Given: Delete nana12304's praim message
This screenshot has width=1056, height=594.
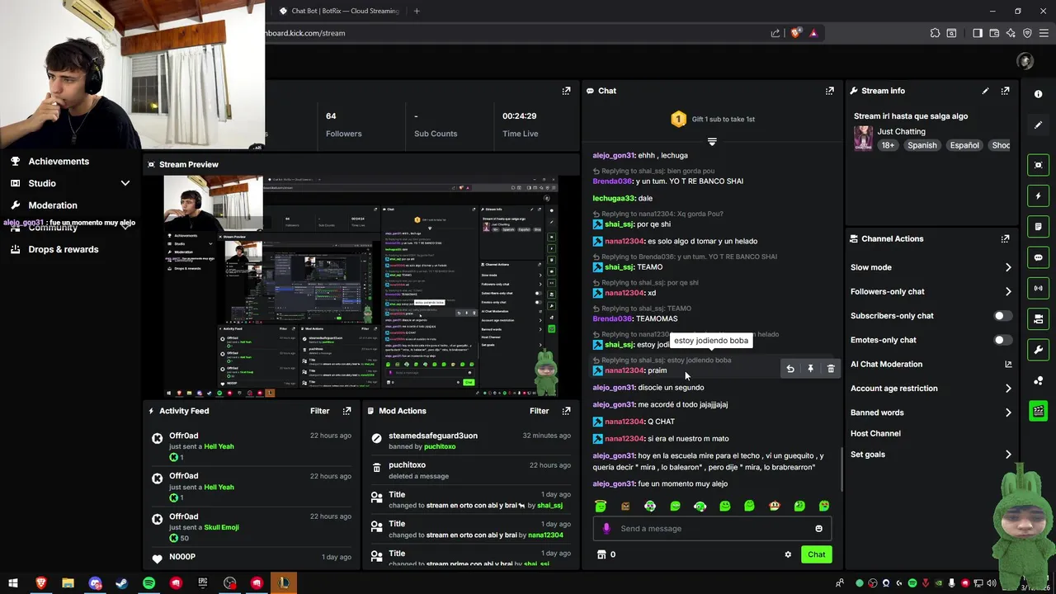Looking at the screenshot, I should [831, 369].
